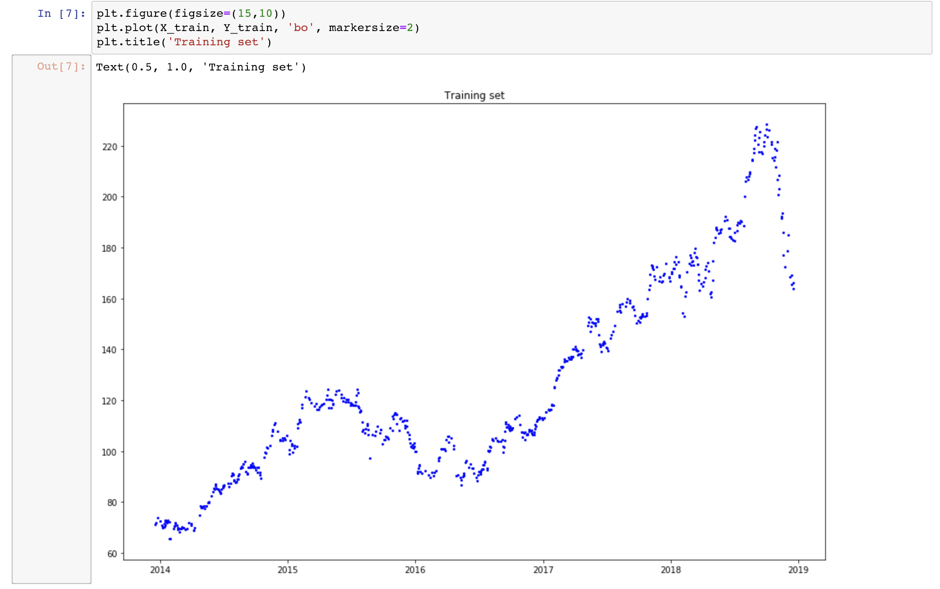Click the Text(0.5, 1.0, 'Training set') output line

(x=201, y=67)
